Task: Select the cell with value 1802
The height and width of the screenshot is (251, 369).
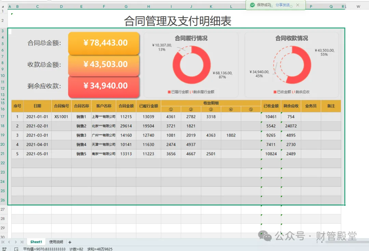Action: 231,135
